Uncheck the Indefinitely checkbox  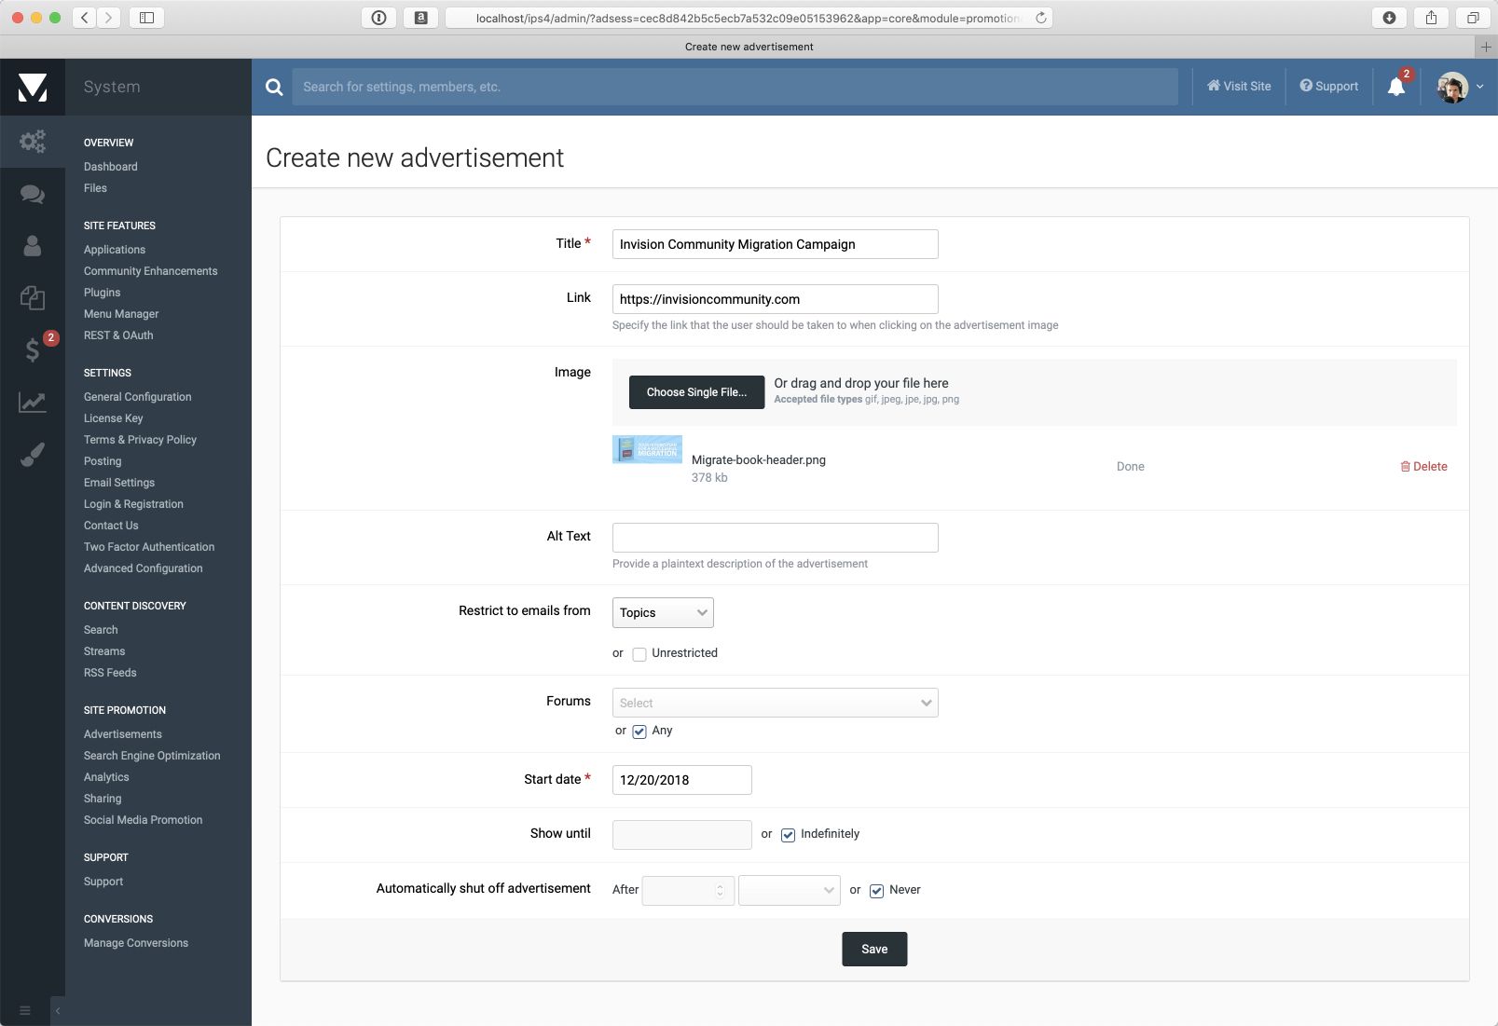point(788,835)
